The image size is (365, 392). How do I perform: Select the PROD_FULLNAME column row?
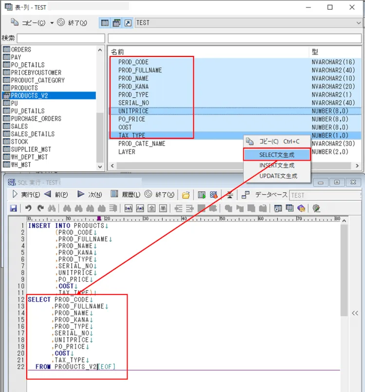[236, 70]
